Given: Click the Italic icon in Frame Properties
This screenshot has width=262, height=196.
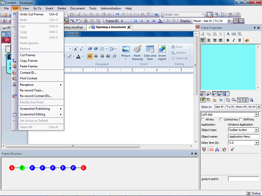Looking at the screenshot, I should pos(234,40).
